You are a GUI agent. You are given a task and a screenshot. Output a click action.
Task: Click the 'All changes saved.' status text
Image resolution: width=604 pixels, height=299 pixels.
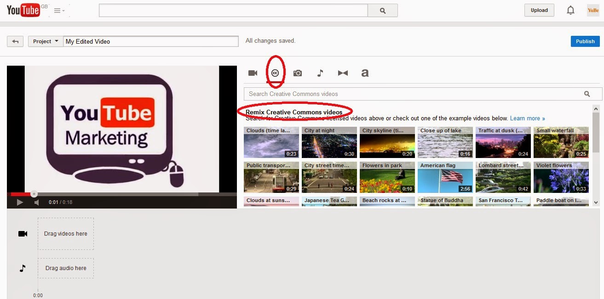pos(270,41)
